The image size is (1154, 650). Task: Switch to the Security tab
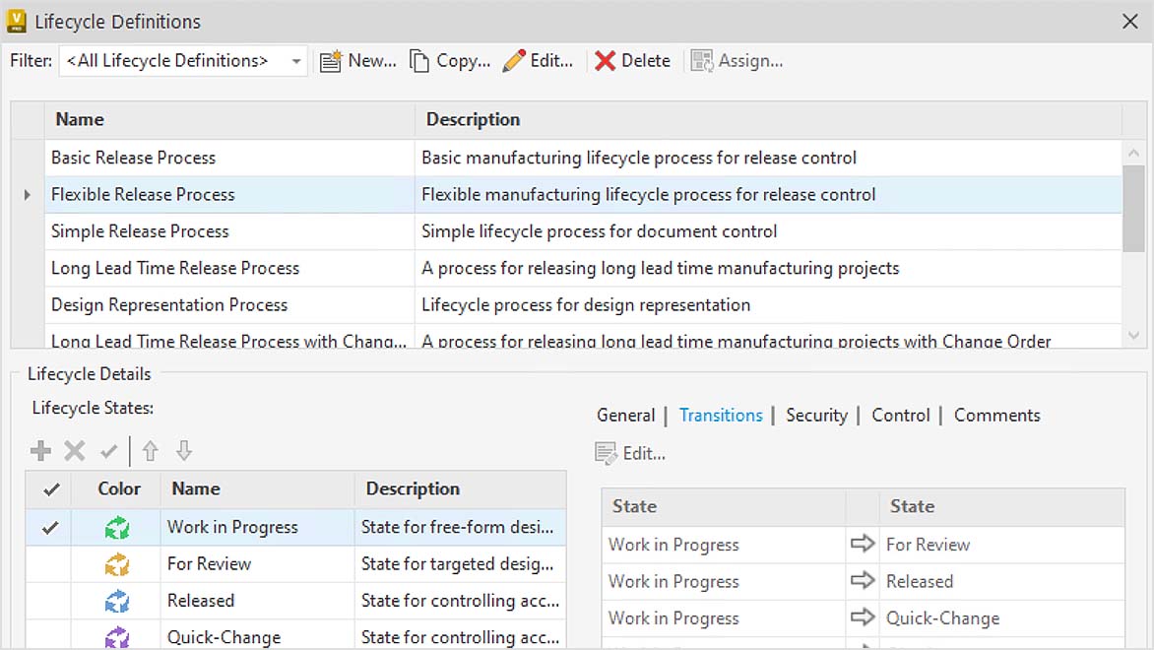point(816,415)
